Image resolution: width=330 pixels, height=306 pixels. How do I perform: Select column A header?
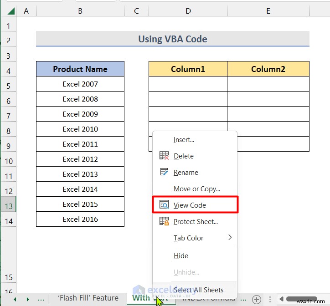click(26, 11)
